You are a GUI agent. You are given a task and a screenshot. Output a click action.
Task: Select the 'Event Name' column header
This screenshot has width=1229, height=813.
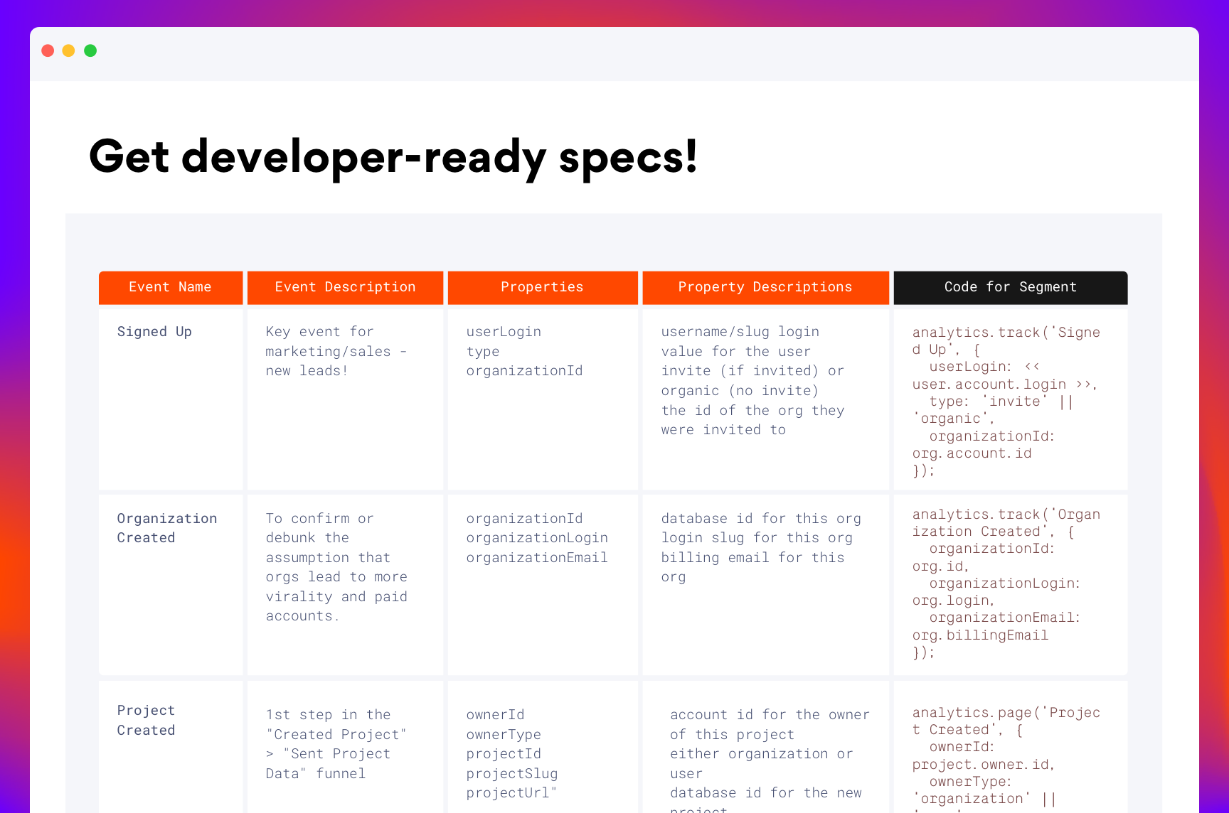pos(171,287)
